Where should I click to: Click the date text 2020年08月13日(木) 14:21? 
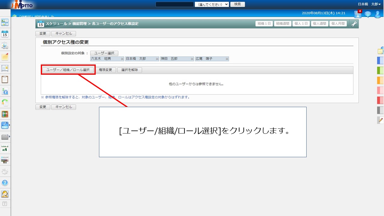pos(324,13)
